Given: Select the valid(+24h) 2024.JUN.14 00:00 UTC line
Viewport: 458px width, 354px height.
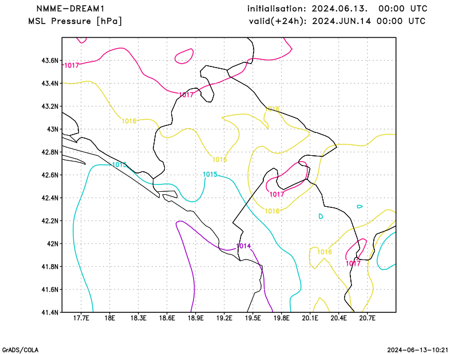Looking at the screenshot, I should coord(337,21).
